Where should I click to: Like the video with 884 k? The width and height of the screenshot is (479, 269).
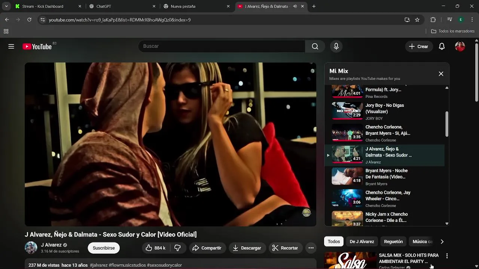click(155, 248)
